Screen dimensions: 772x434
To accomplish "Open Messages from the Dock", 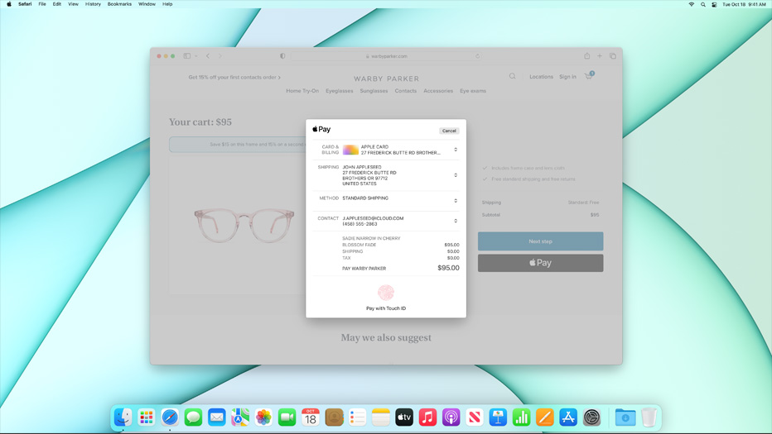I will click(x=193, y=417).
